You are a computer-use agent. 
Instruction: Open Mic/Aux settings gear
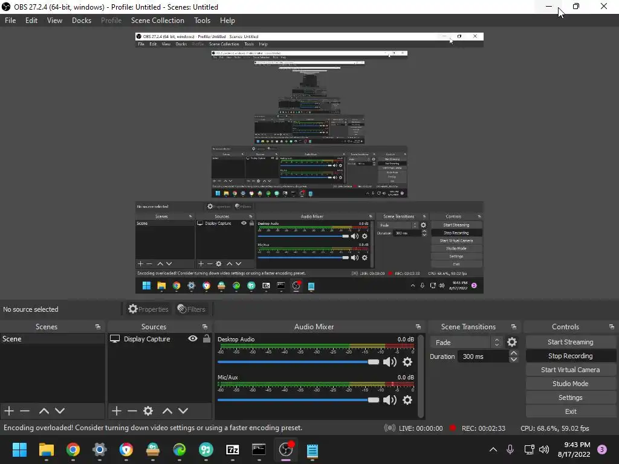pos(407,400)
